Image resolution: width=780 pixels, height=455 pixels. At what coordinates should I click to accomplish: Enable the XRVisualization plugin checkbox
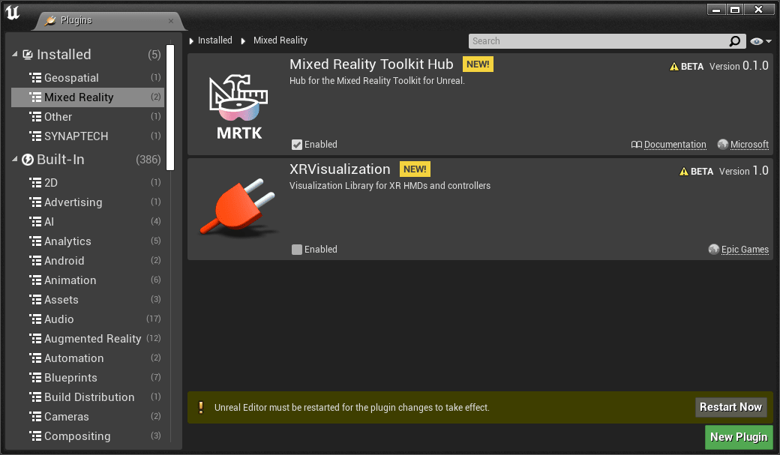tap(297, 250)
